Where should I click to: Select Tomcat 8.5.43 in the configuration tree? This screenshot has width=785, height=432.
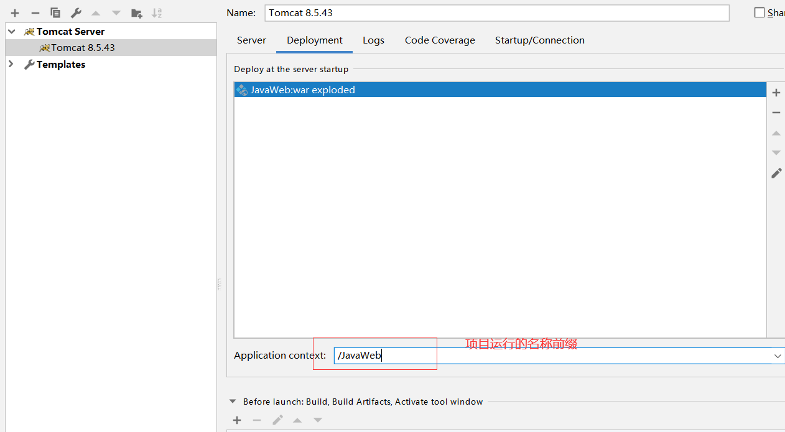[83, 48]
